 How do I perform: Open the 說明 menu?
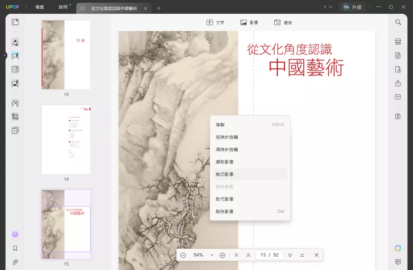click(x=63, y=7)
